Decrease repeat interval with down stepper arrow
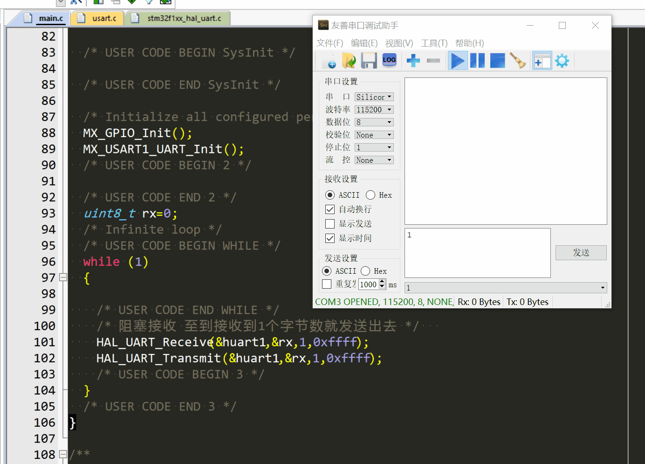The height and width of the screenshot is (464, 645). click(382, 287)
